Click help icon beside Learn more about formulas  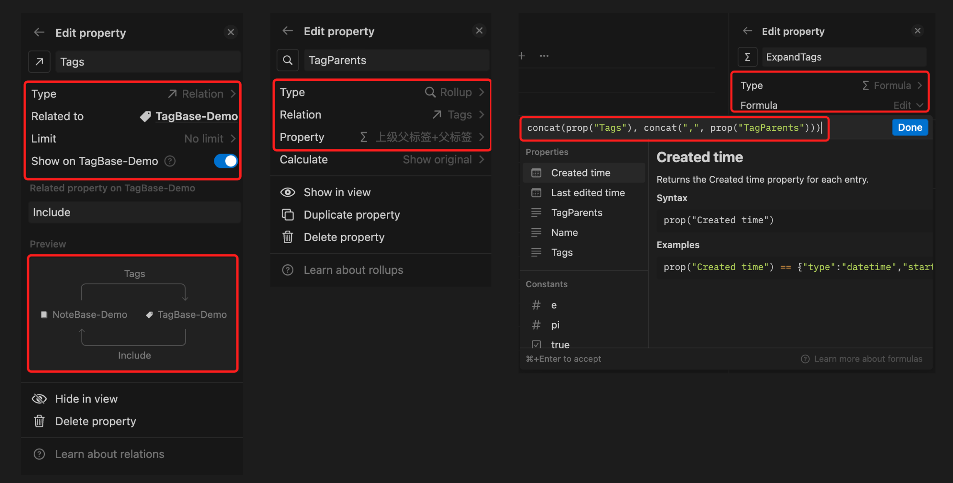(x=805, y=359)
